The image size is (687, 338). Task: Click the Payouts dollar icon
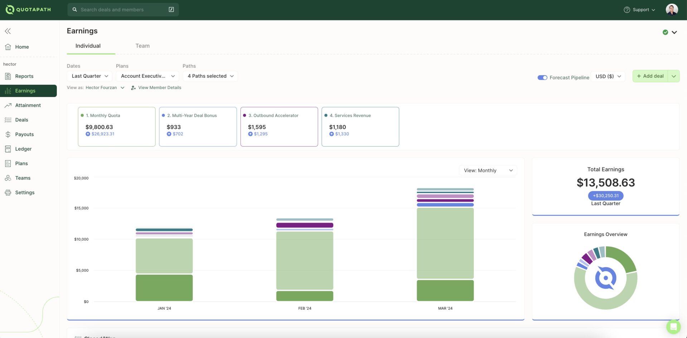pos(8,134)
